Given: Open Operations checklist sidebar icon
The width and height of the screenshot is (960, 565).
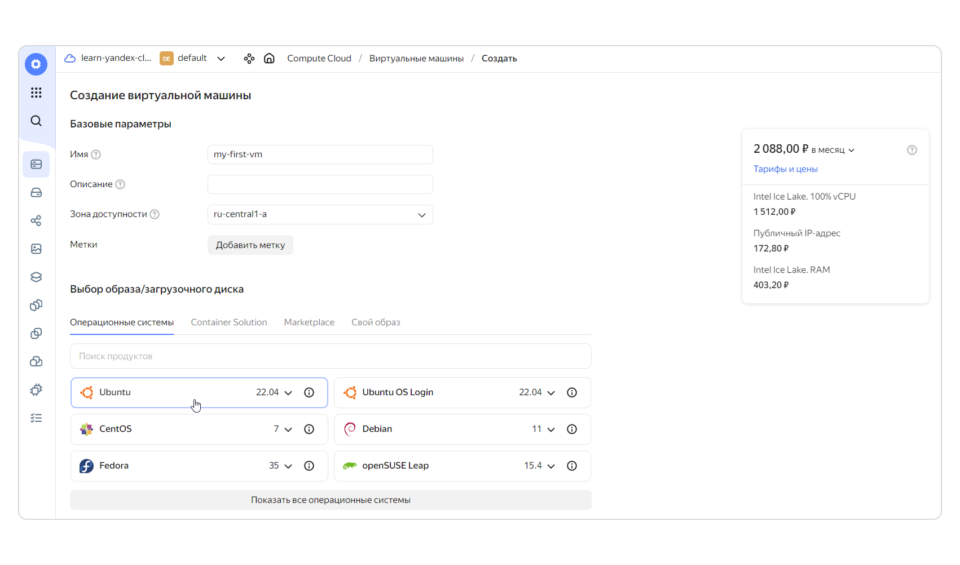Looking at the screenshot, I should 36,418.
